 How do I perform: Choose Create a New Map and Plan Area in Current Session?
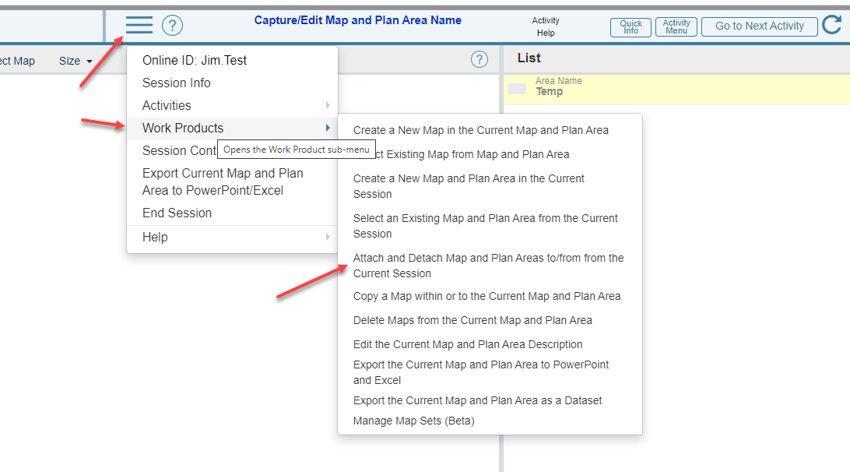[490, 186]
